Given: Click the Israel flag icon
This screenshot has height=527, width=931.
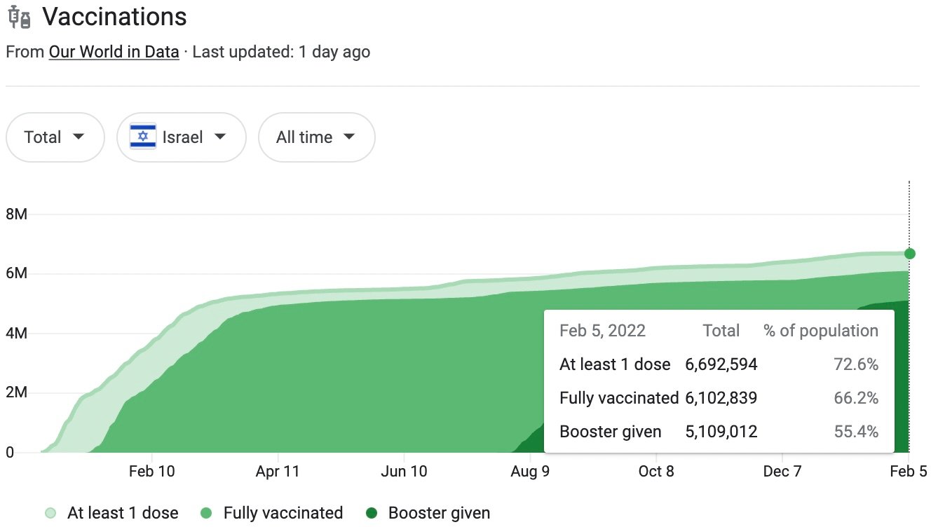Looking at the screenshot, I should coord(143,137).
